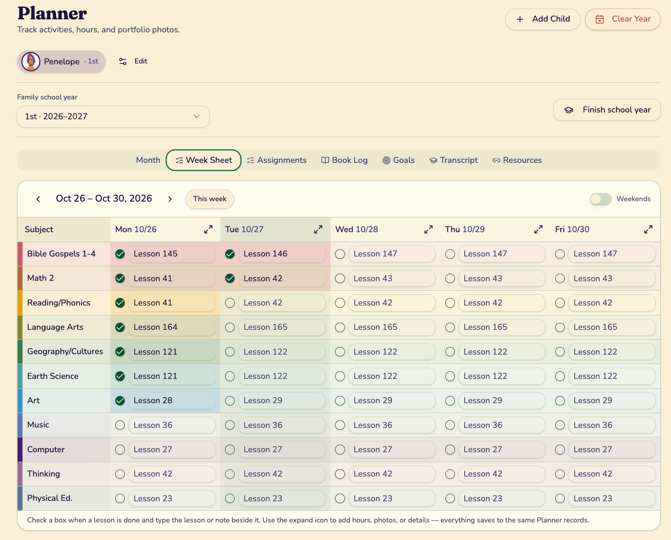This screenshot has height=540, width=671.
Task: Expand the Mon 10/26 day details
Action: (208, 229)
